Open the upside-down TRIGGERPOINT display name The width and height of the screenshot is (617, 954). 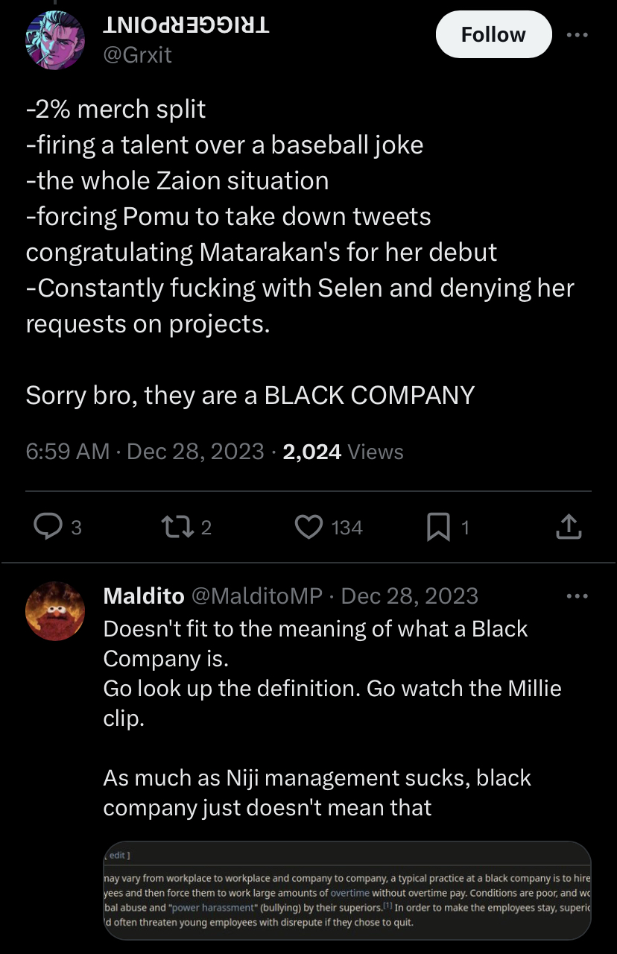[185, 26]
